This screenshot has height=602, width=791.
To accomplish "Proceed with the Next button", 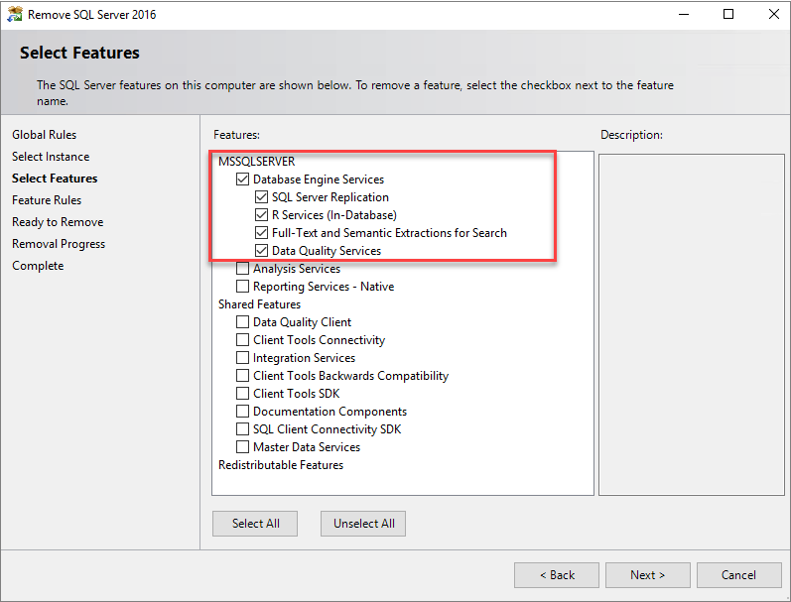I will [648, 575].
